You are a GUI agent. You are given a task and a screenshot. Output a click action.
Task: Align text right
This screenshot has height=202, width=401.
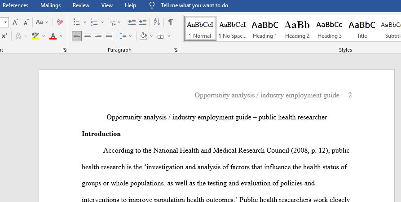(x=98, y=36)
